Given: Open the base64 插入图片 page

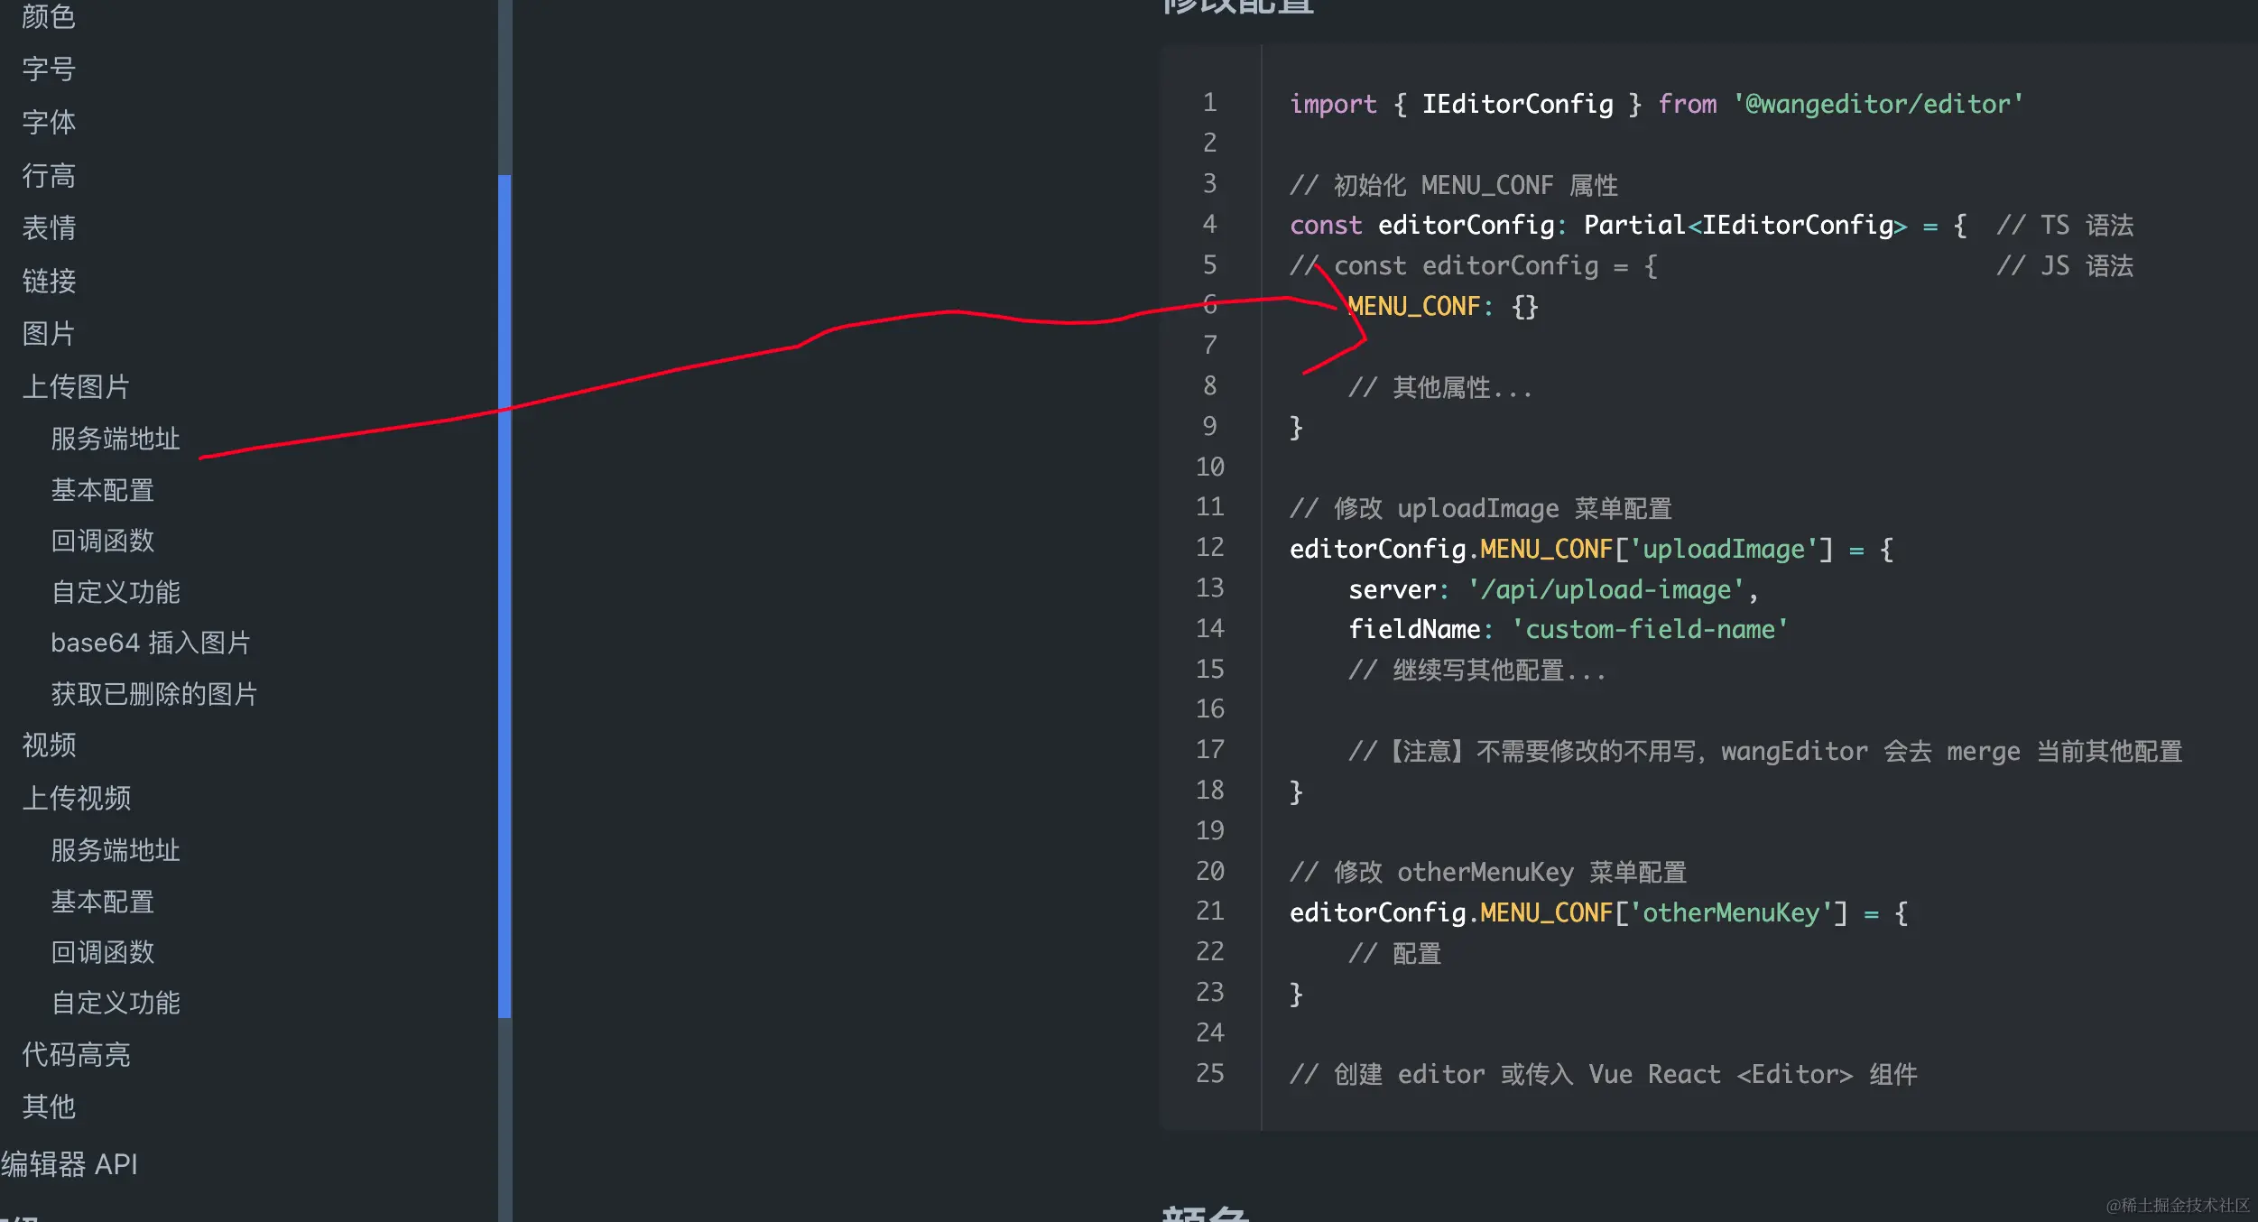Looking at the screenshot, I should point(151,643).
